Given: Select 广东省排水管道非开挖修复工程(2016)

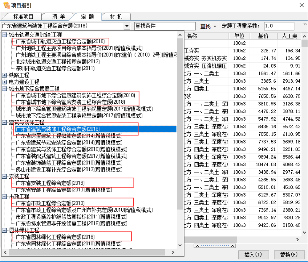Looking at the screenshot, I should pos(72,224).
